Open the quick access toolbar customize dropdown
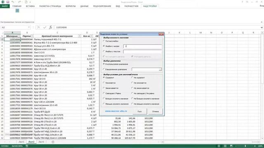Image resolution: width=264 pixels, height=148 pixels. tap(30, 2)
